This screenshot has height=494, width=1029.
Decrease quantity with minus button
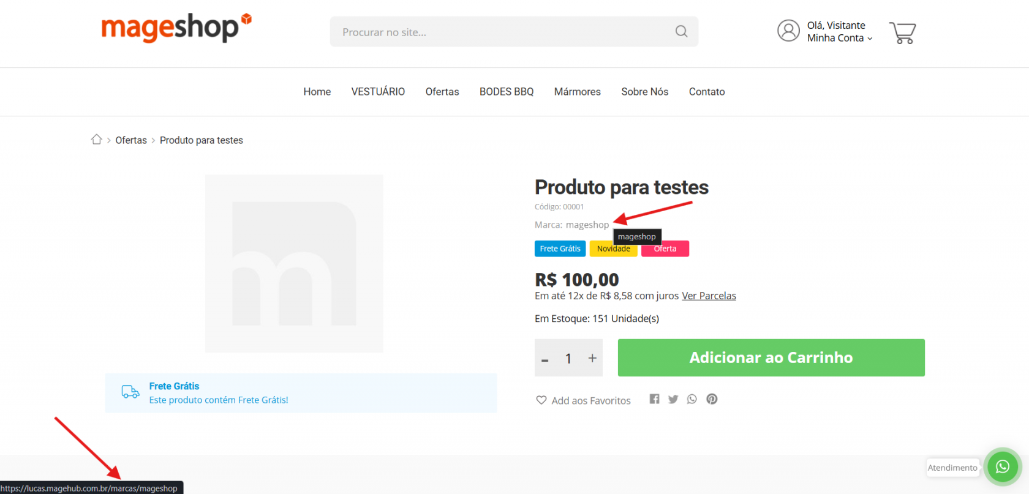545,359
